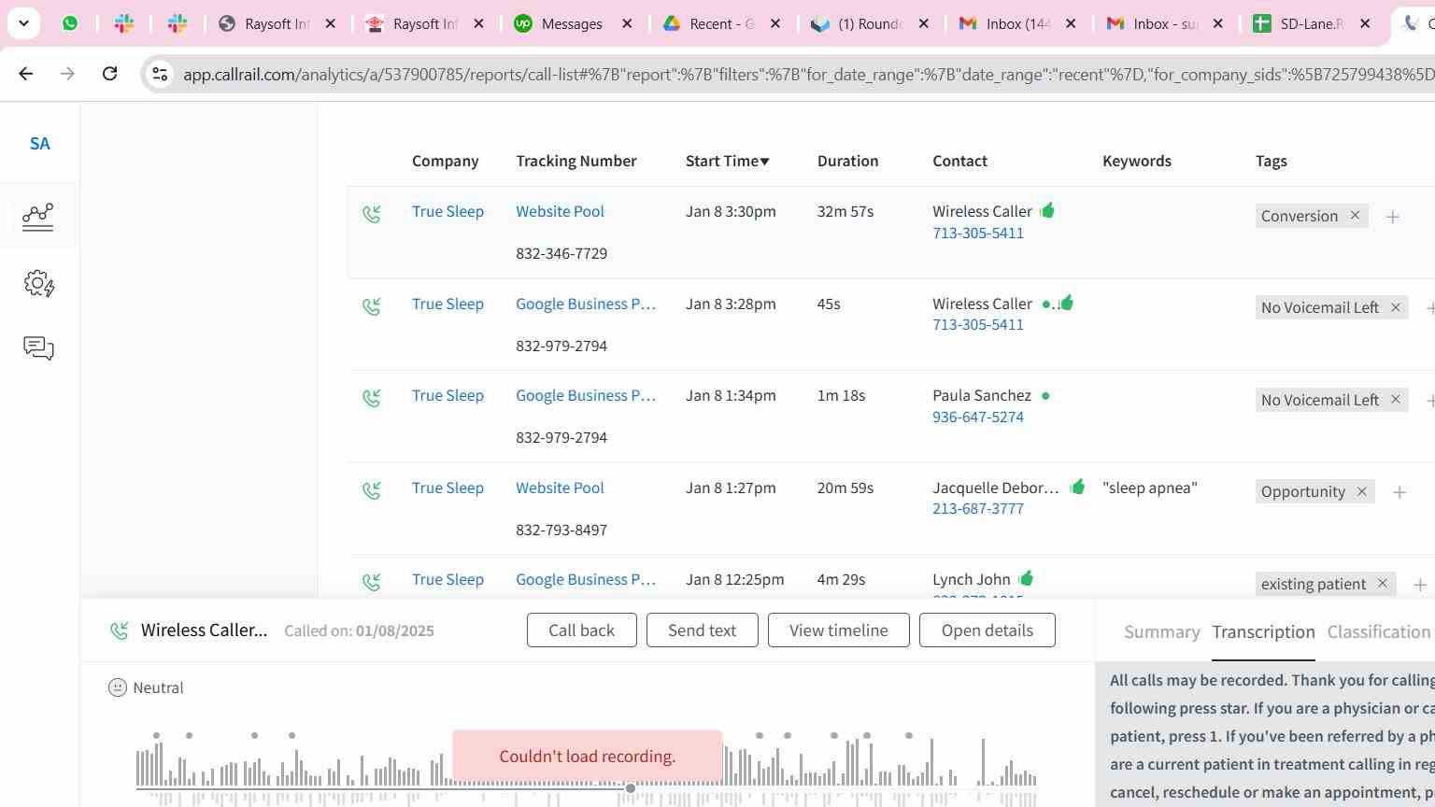Open the settings gear with lightning icon
This screenshot has width=1435, height=807.
(39, 284)
